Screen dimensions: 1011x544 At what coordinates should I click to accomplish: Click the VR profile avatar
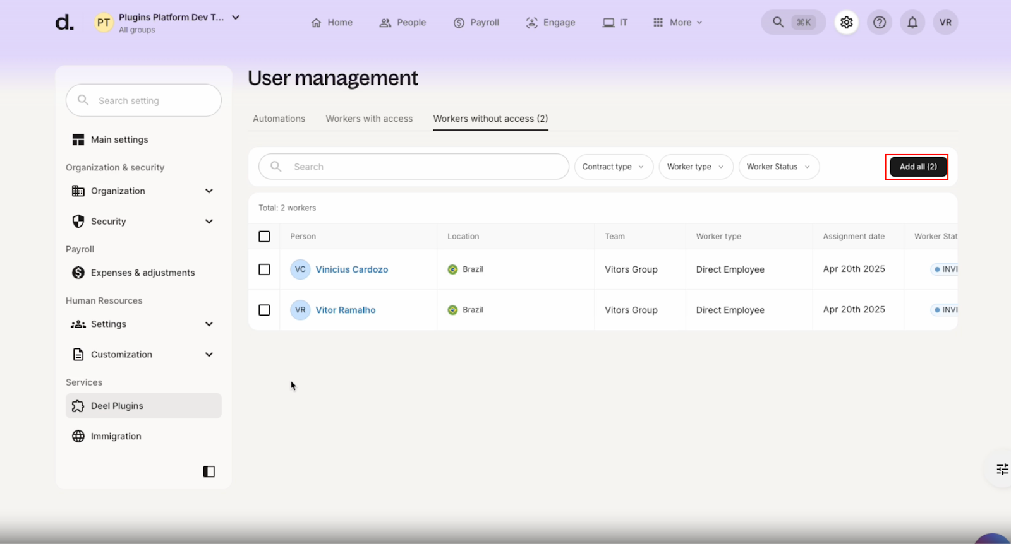pos(945,23)
